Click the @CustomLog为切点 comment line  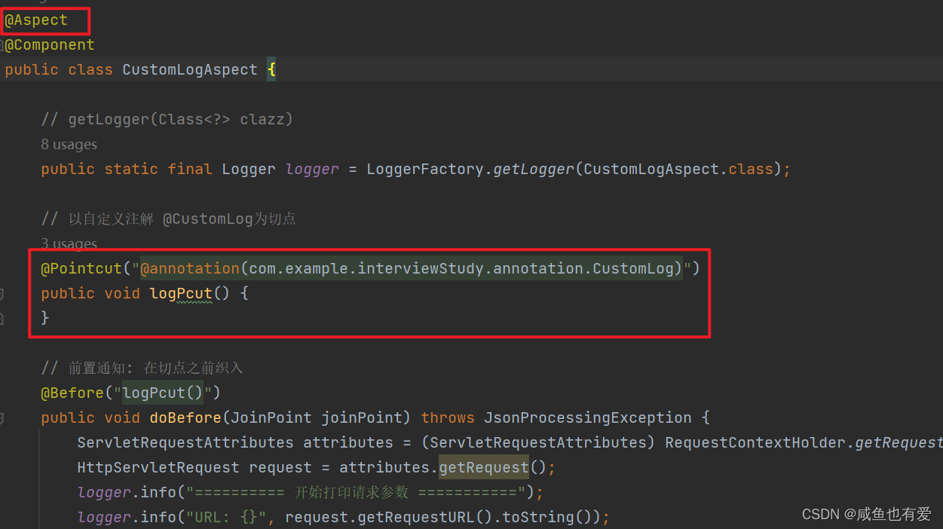pos(169,219)
